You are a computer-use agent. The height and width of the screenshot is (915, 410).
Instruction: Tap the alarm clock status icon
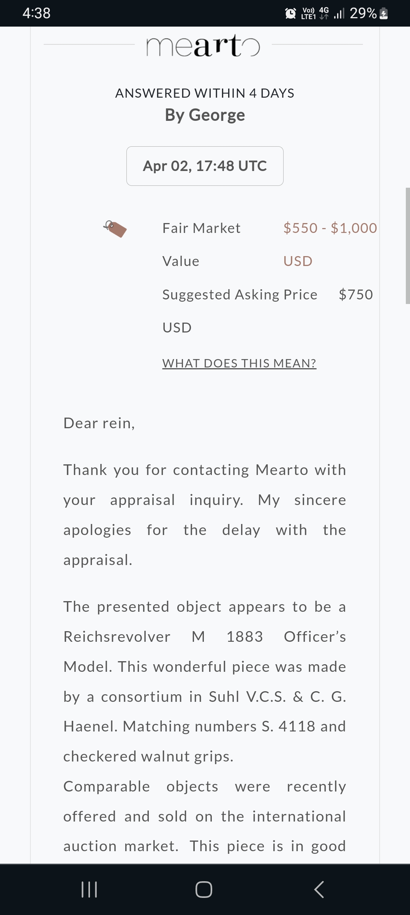(x=290, y=13)
